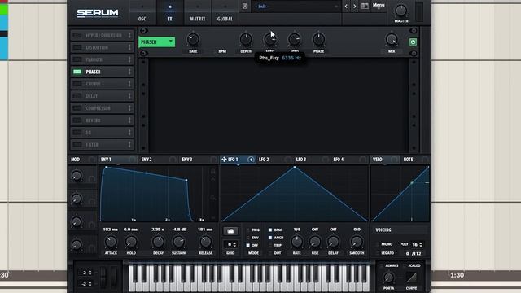Open the Init preset name dropdown
The height and width of the screenshot is (293, 521).
[296, 7]
